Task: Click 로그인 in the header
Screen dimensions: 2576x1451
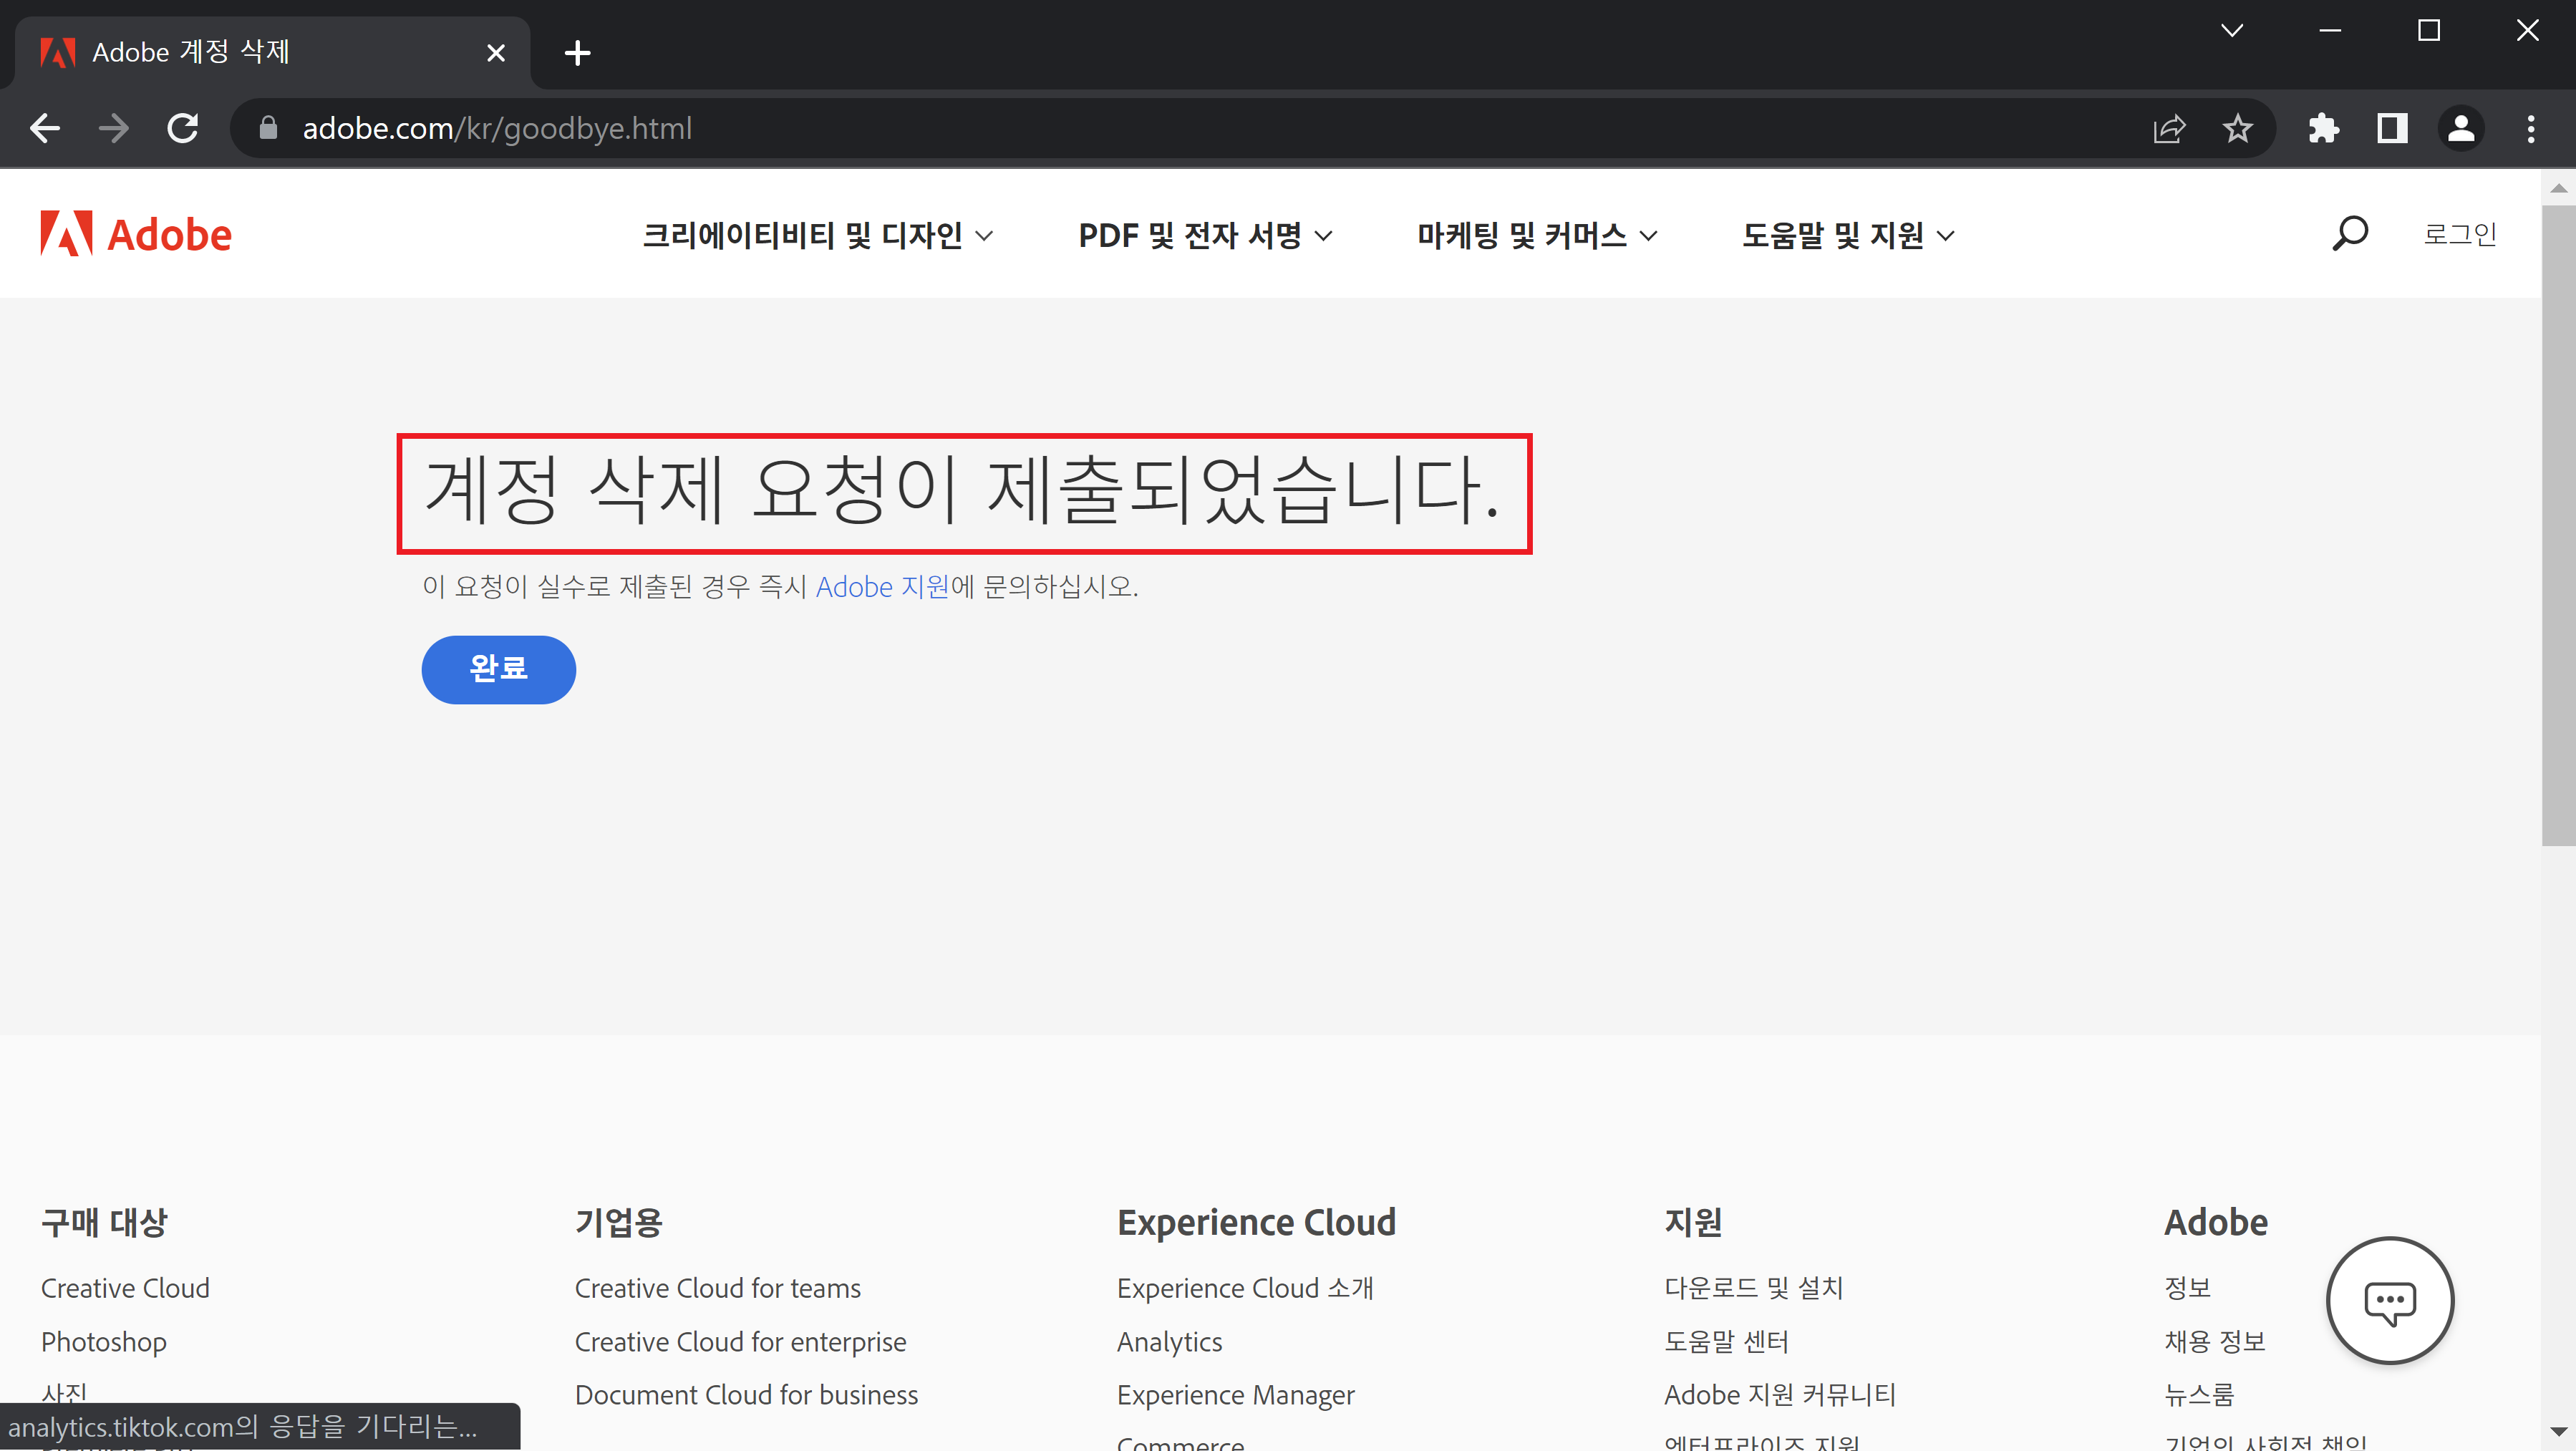Action: [x=2459, y=233]
